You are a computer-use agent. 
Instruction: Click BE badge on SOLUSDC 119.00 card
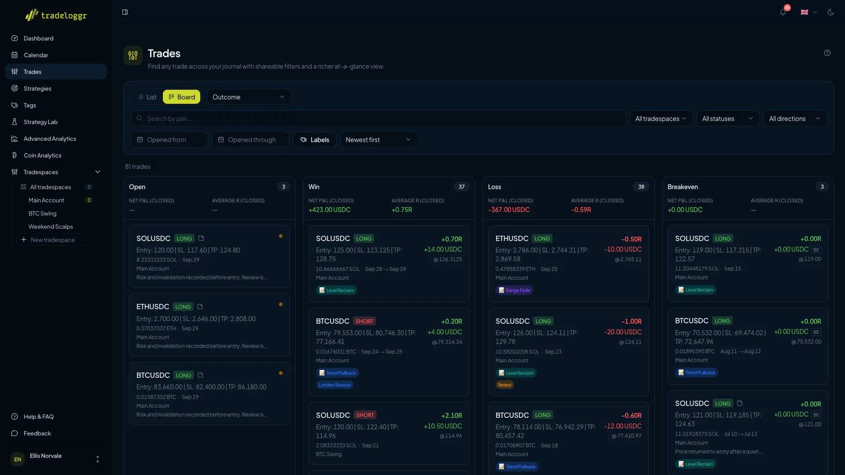click(816, 249)
